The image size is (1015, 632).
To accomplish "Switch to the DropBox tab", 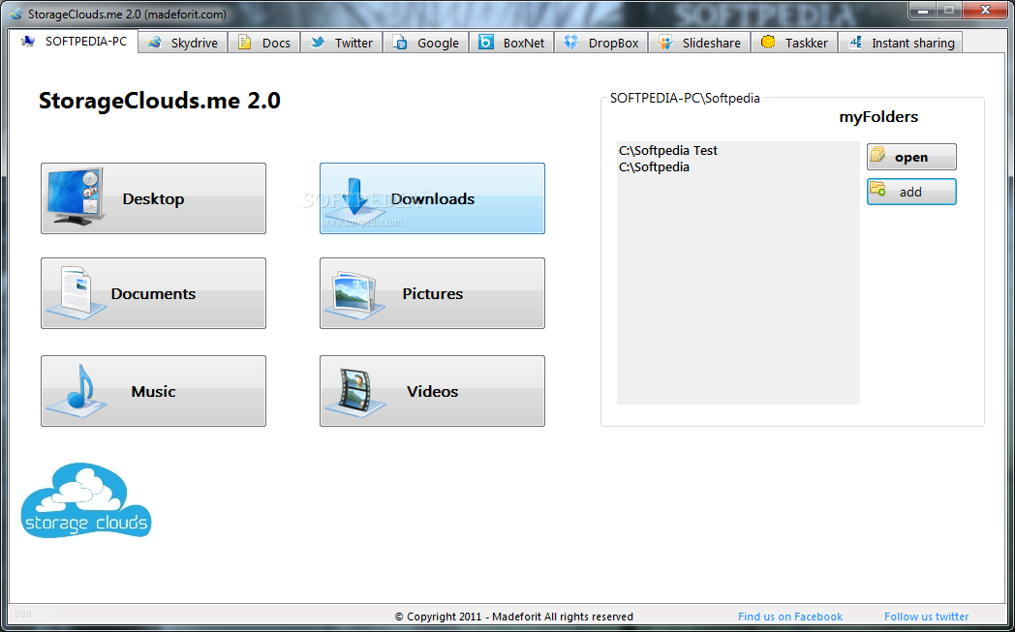I will pyautogui.click(x=601, y=43).
